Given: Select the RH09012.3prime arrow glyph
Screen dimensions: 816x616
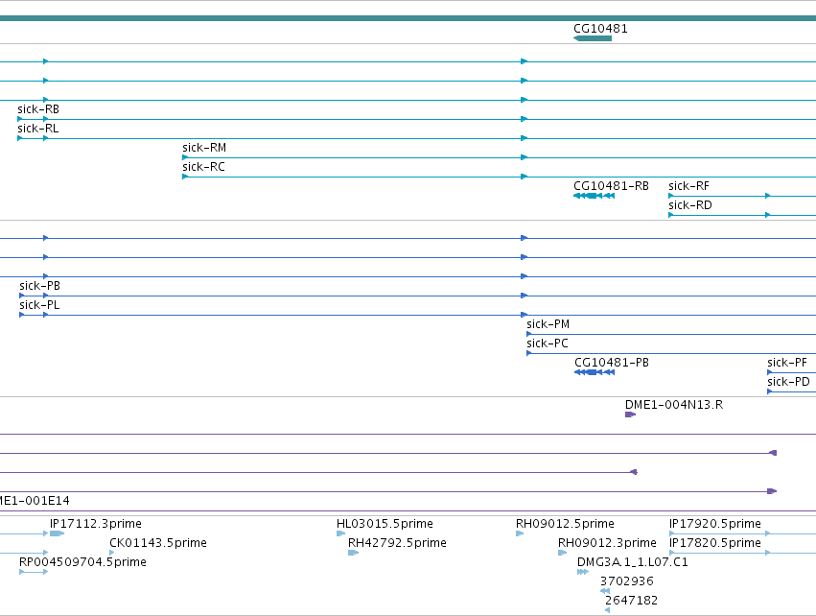Looking at the screenshot, I should tap(563, 553).
